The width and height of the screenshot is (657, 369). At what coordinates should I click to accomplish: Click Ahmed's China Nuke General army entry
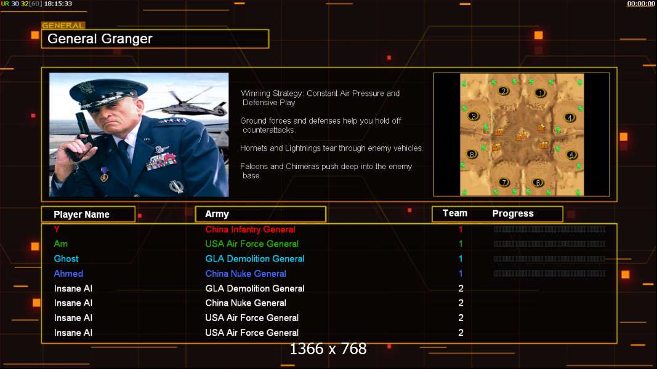[246, 274]
